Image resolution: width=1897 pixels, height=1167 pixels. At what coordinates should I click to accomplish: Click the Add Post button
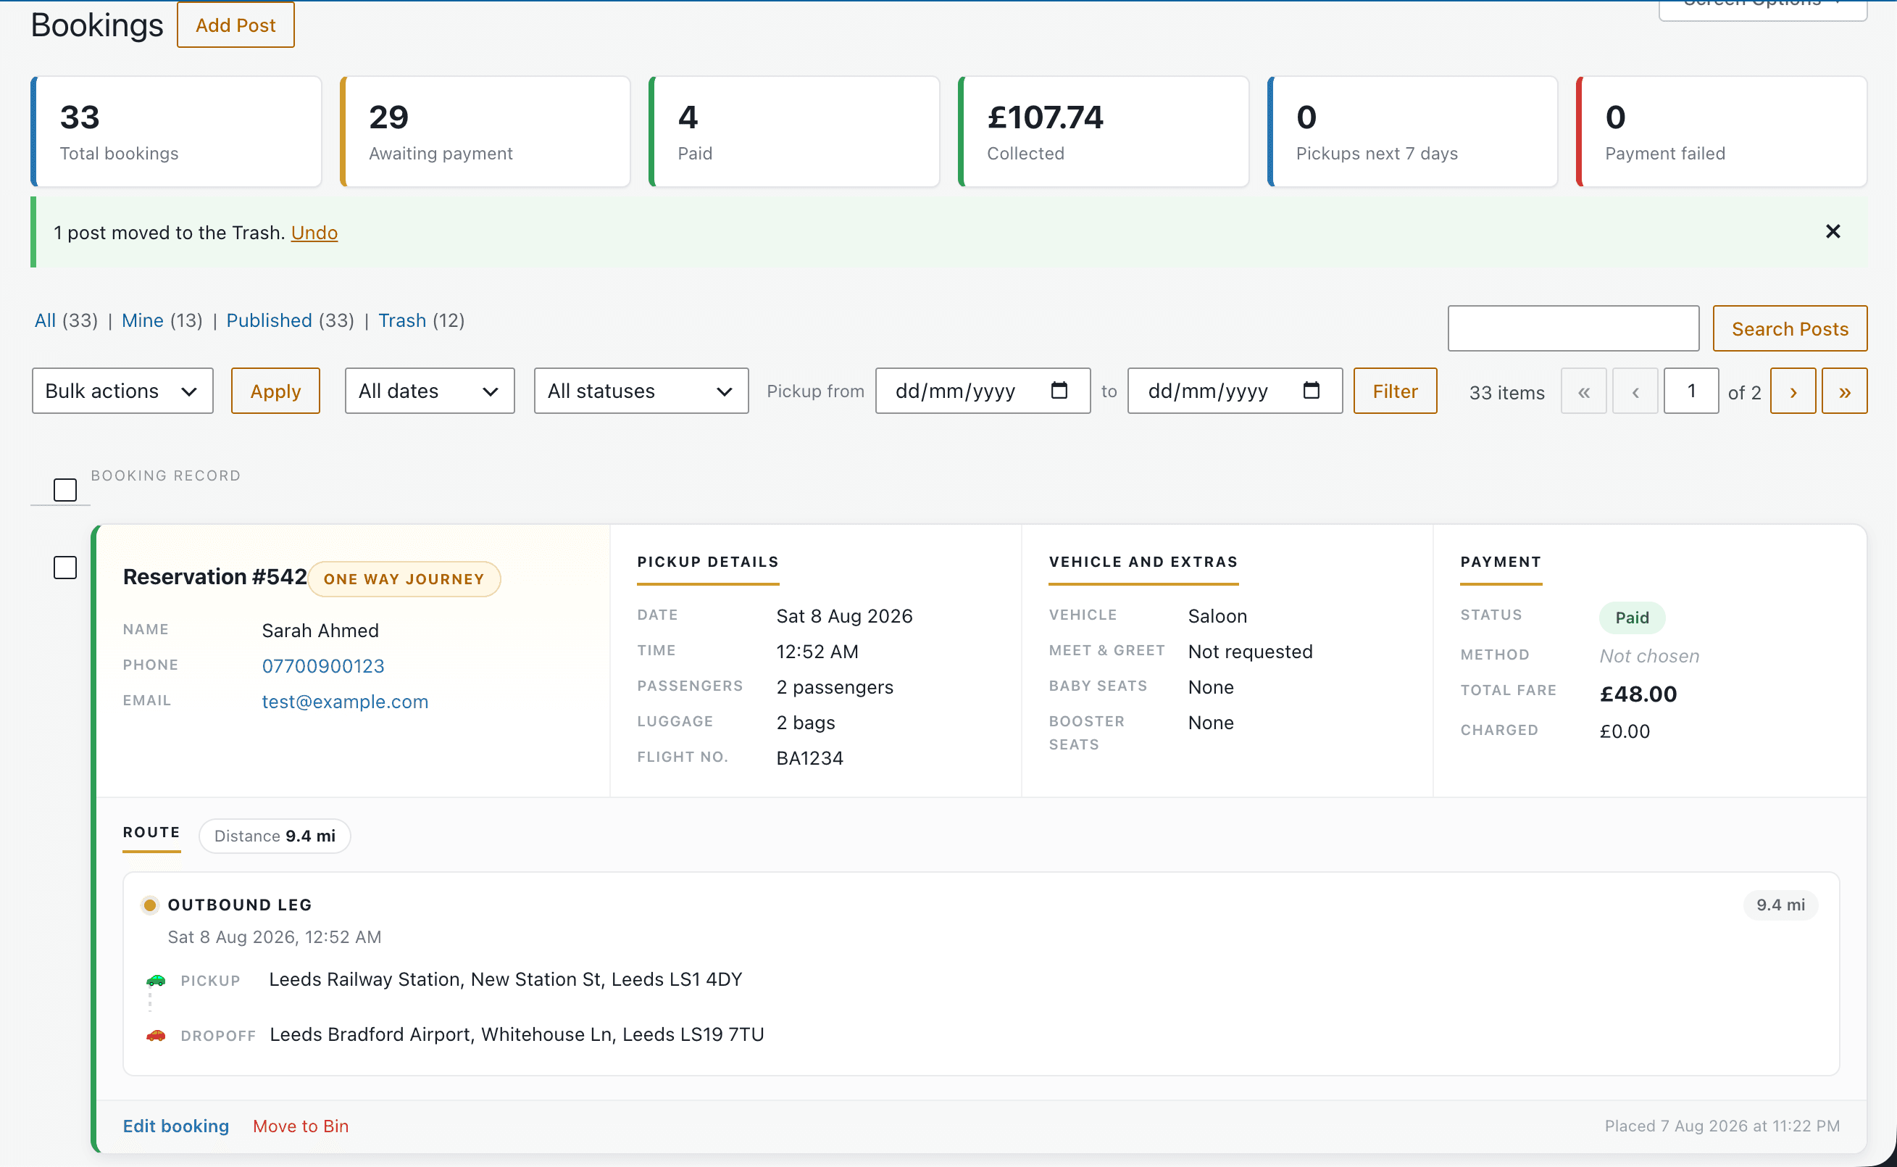click(x=235, y=25)
